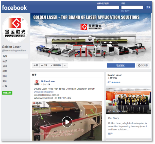Open the three-dots more options button

[65, 65]
